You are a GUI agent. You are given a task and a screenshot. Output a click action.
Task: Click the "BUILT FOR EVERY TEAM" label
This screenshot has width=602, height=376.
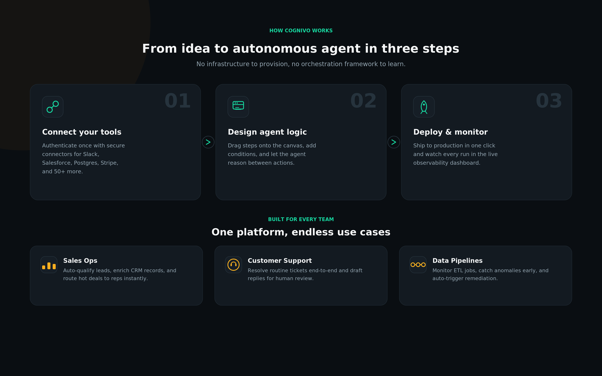[x=301, y=219]
